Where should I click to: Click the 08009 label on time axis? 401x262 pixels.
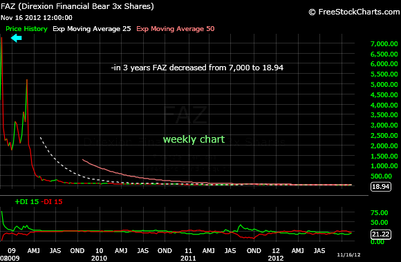10,258
